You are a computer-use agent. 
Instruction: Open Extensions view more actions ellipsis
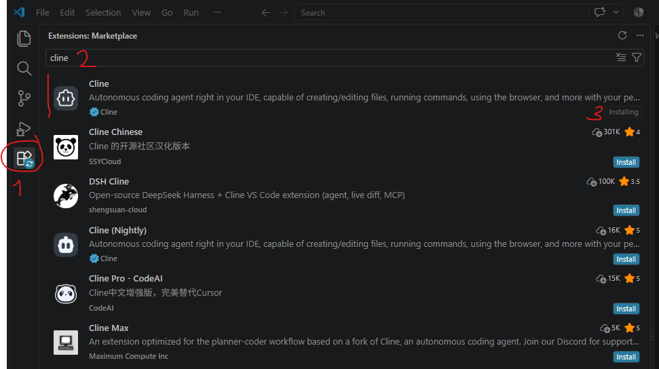pos(640,35)
